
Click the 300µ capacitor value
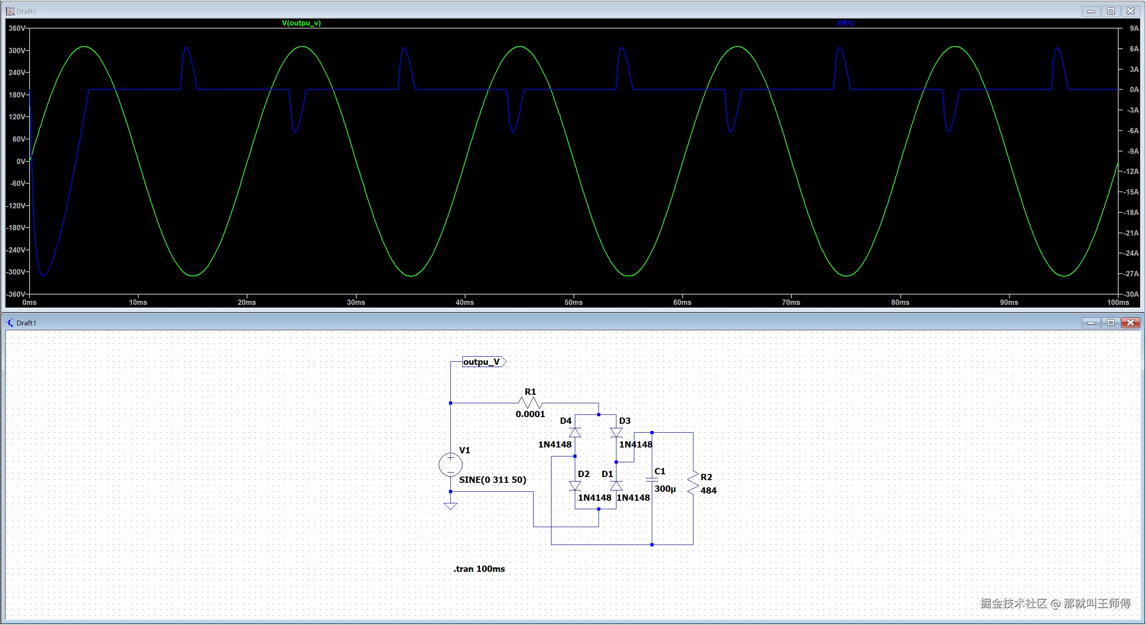tap(665, 489)
